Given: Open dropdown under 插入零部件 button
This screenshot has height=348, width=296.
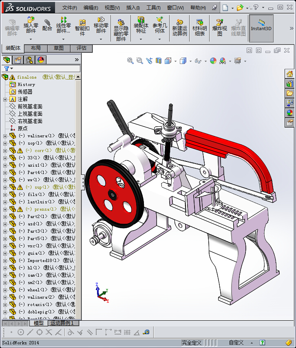Looking at the screenshot, I should (x=31, y=39).
